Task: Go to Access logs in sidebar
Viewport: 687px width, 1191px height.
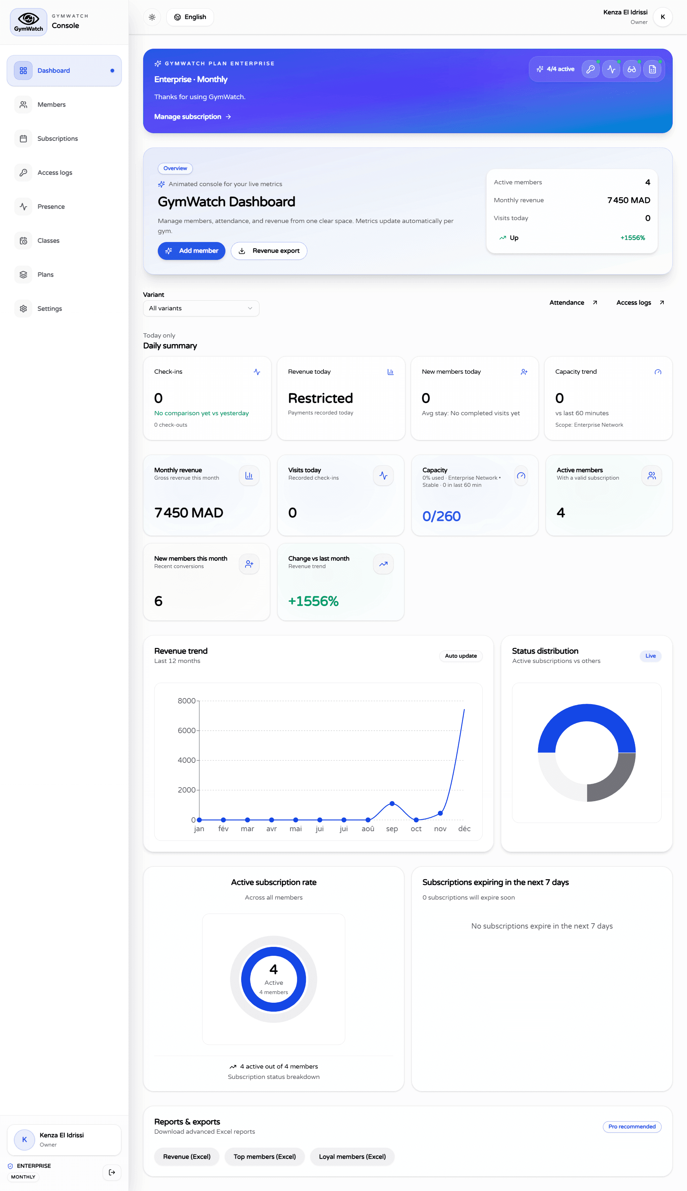Action: point(55,172)
